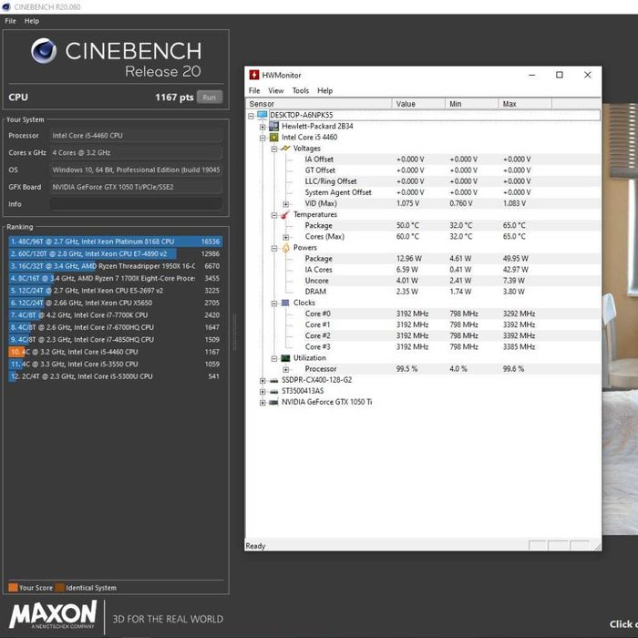Image resolution: width=638 pixels, height=638 pixels.
Task: Select the Intel Xeon Platinum 8168 ranking row
Action: tap(115, 242)
